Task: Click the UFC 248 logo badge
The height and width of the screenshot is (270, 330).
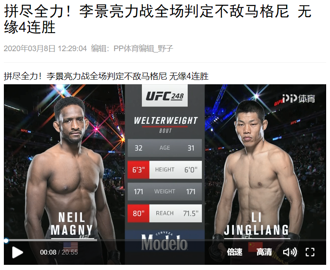Action: [x=165, y=96]
